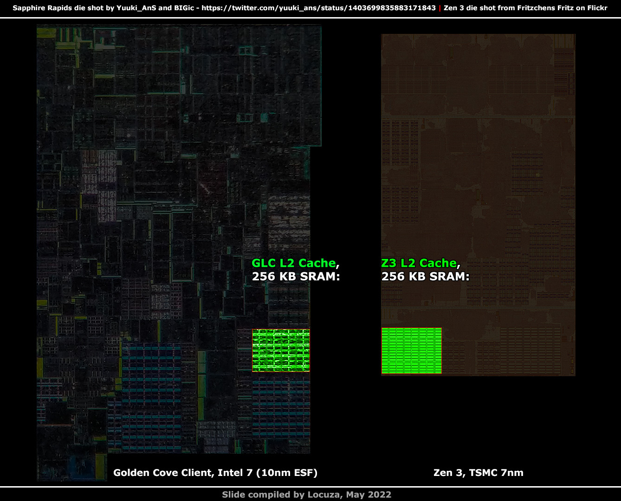Click '256 KB SRAM:' under GLC label
The height and width of the screenshot is (501, 621).
pos(296,276)
